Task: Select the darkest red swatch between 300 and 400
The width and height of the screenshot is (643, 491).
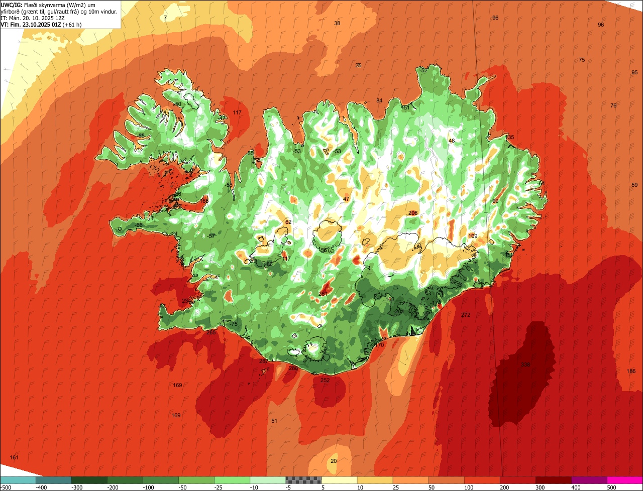Action: tap(554, 480)
